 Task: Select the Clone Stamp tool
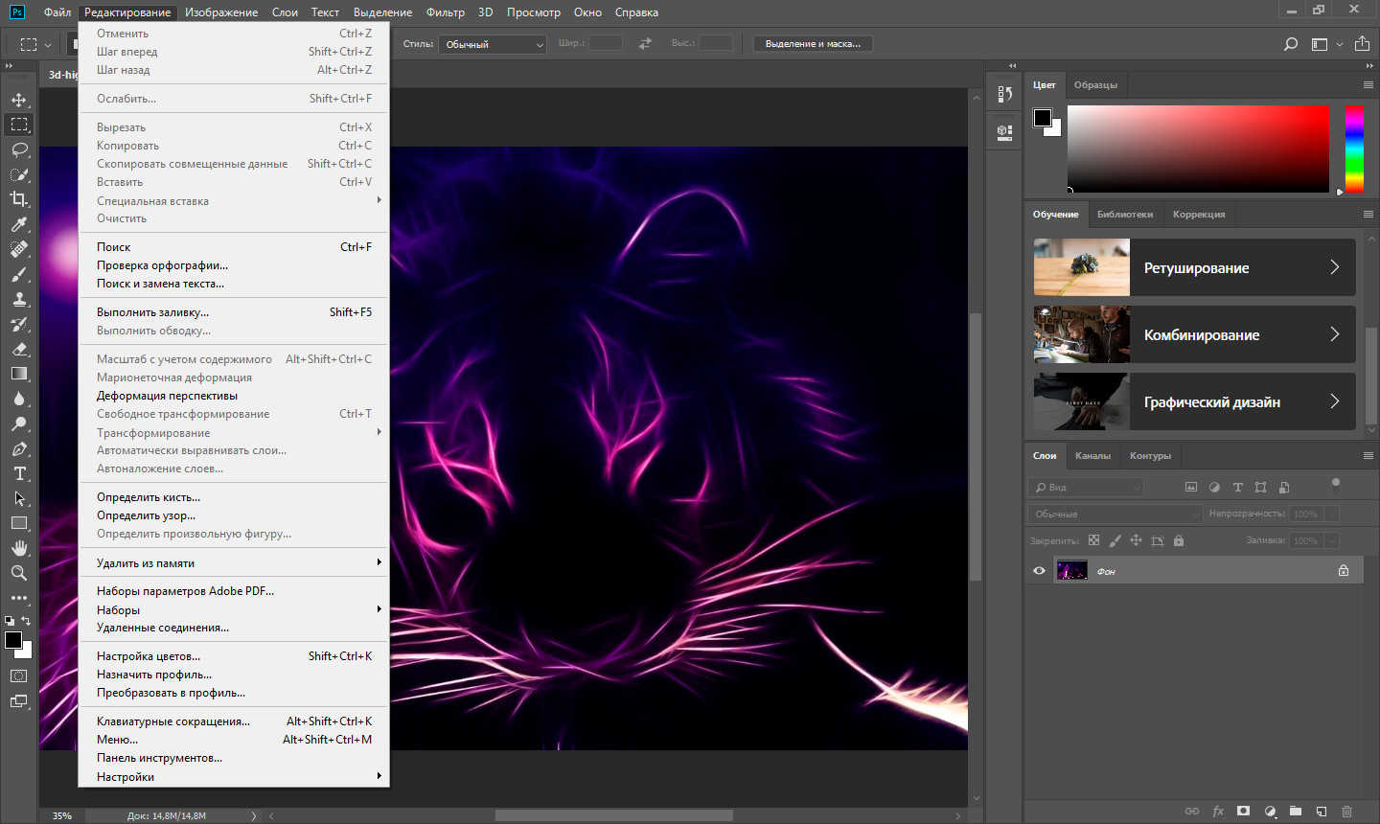19,299
